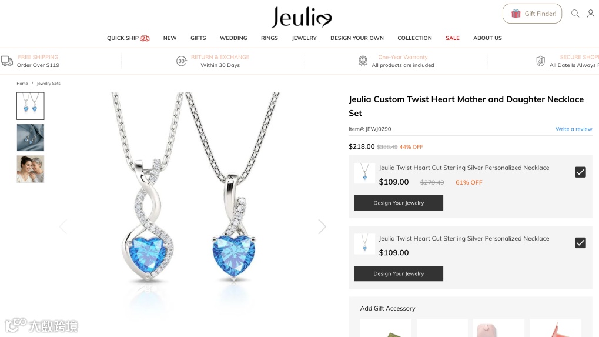
Task: Click the Gift Finder! button
Action: (532, 14)
